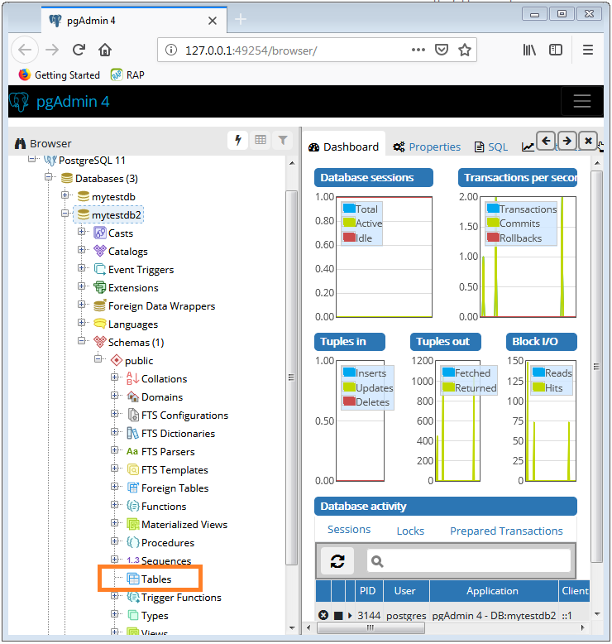Click the pgAdmin 4 elephant logo
The width and height of the screenshot is (612, 644).
click(19, 102)
